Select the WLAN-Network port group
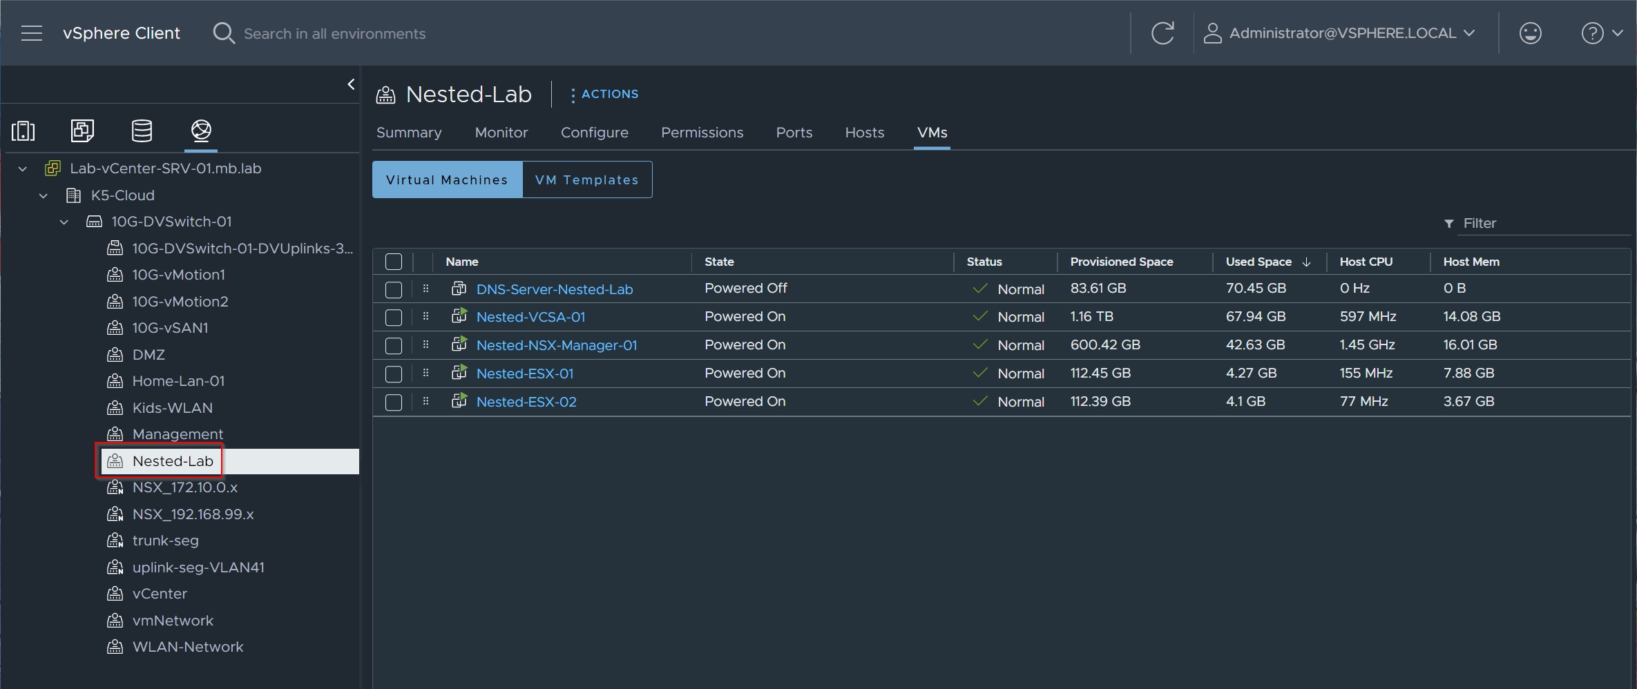Image resolution: width=1637 pixels, height=689 pixels. click(188, 647)
